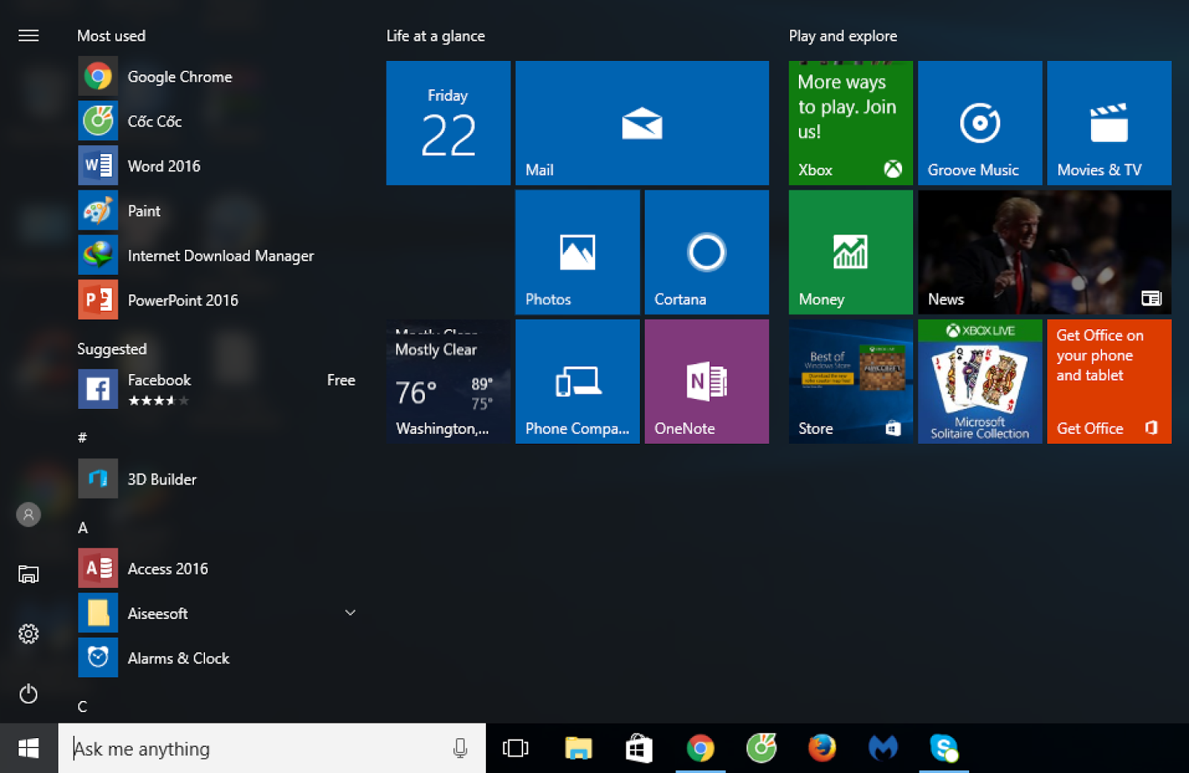The image size is (1189, 773).
Task: Start Internet Download Manager
Action: pos(220,255)
